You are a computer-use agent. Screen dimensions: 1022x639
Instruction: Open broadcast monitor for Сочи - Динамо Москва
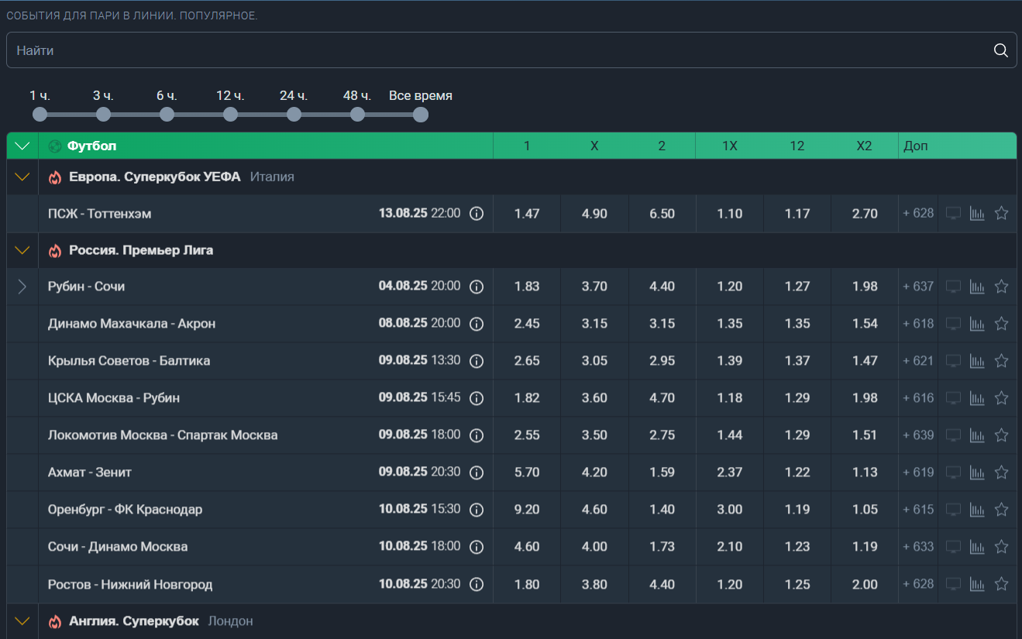point(953,547)
